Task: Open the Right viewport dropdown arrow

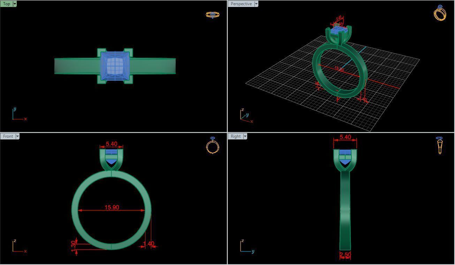Action: (245, 136)
